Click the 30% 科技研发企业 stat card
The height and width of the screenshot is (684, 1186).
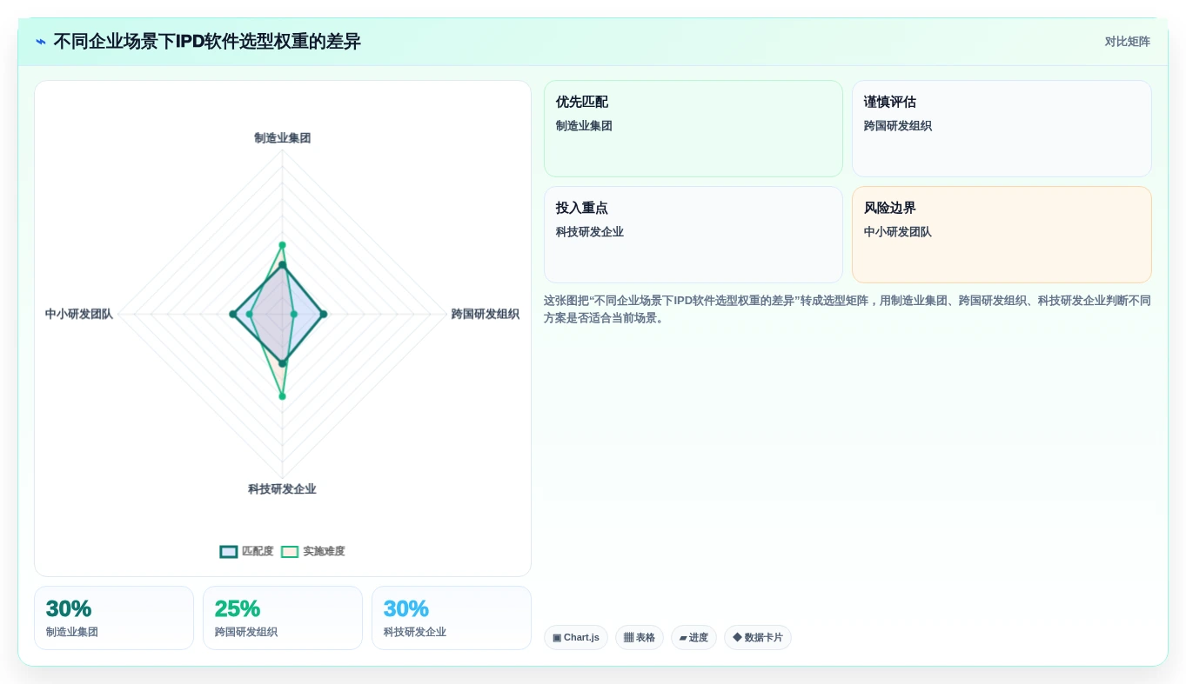click(x=452, y=618)
